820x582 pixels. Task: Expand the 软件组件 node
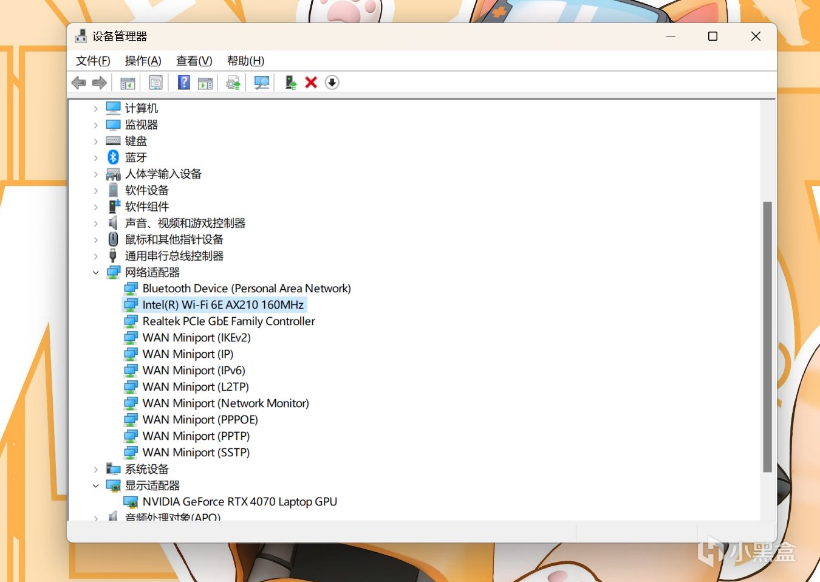[x=95, y=207]
